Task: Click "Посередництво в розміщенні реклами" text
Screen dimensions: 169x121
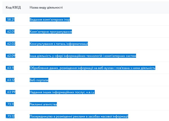Action: click(79, 116)
